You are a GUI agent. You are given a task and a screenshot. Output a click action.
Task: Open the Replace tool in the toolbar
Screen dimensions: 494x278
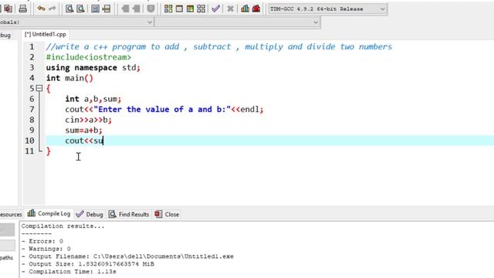[x=80, y=8]
